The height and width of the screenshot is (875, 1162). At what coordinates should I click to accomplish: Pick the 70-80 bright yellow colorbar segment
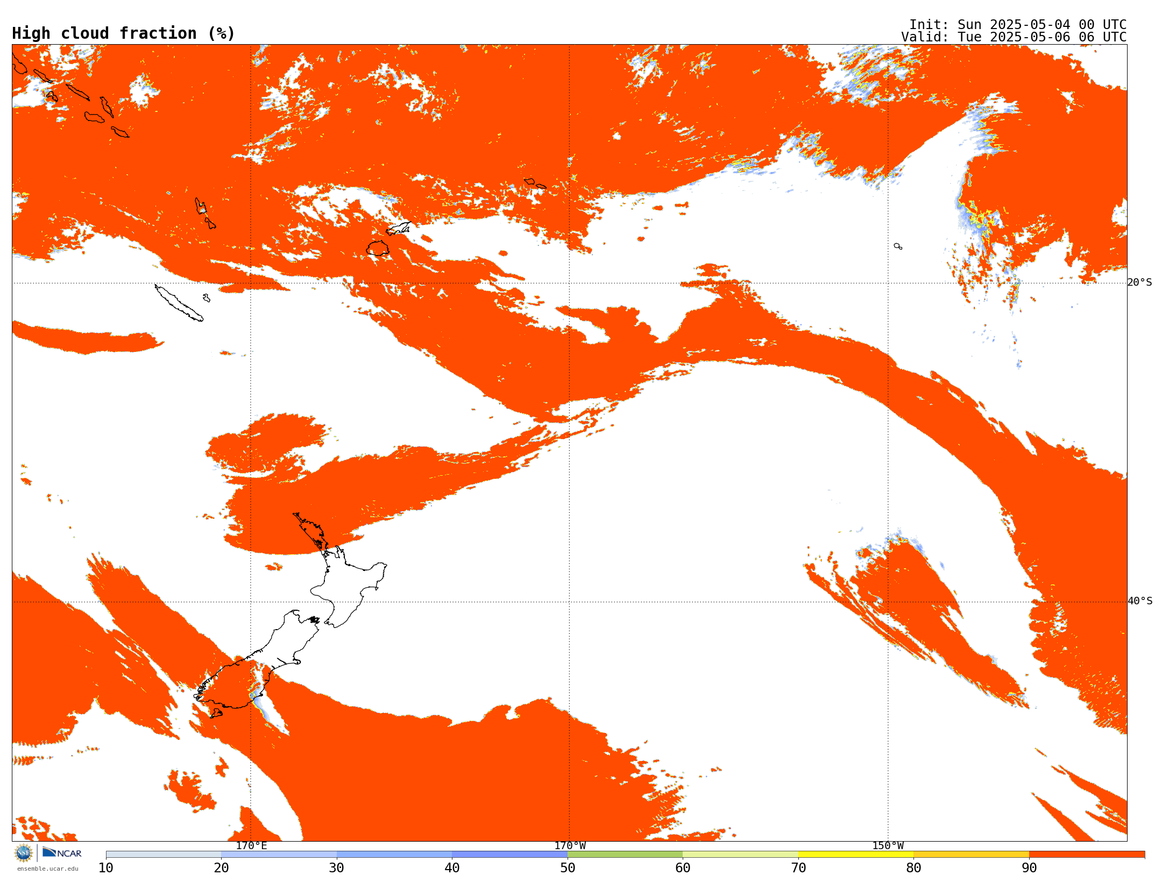click(856, 854)
